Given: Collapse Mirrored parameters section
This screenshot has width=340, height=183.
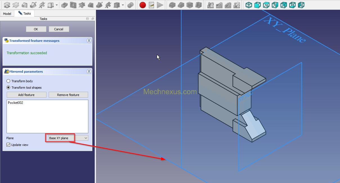Looking at the screenshot, I should coord(89,72).
